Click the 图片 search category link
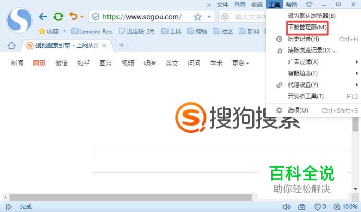 [106, 63]
